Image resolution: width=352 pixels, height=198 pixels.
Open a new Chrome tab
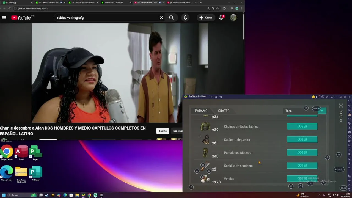pyautogui.click(x=201, y=2)
